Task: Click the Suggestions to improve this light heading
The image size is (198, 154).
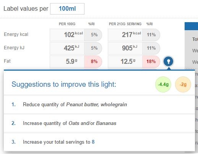Action: pyautogui.click(x=64, y=84)
